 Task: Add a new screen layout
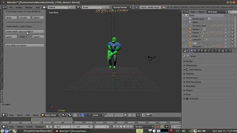tap(70, 7)
